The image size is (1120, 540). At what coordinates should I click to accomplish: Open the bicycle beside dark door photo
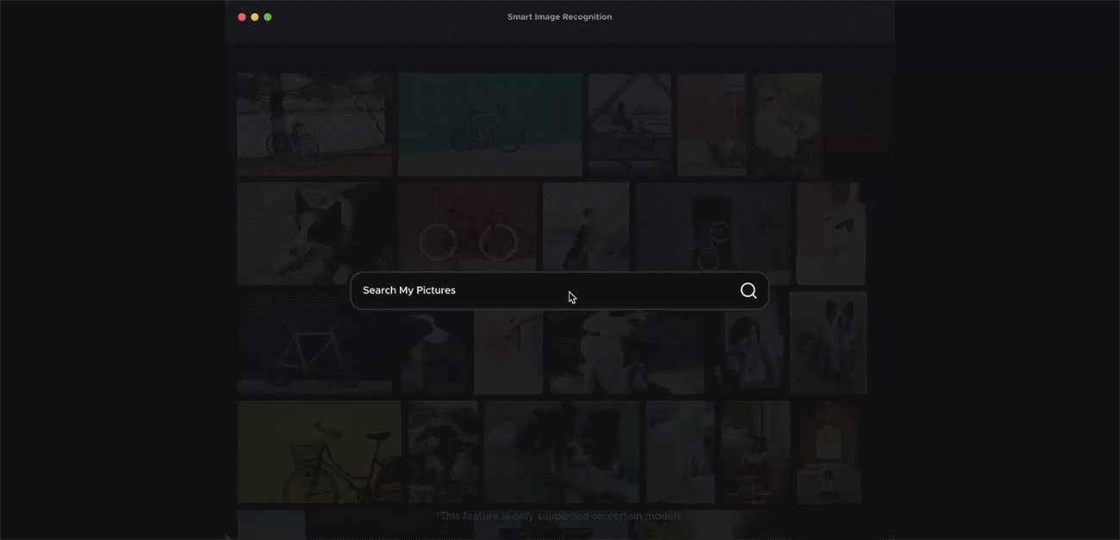coord(712,233)
